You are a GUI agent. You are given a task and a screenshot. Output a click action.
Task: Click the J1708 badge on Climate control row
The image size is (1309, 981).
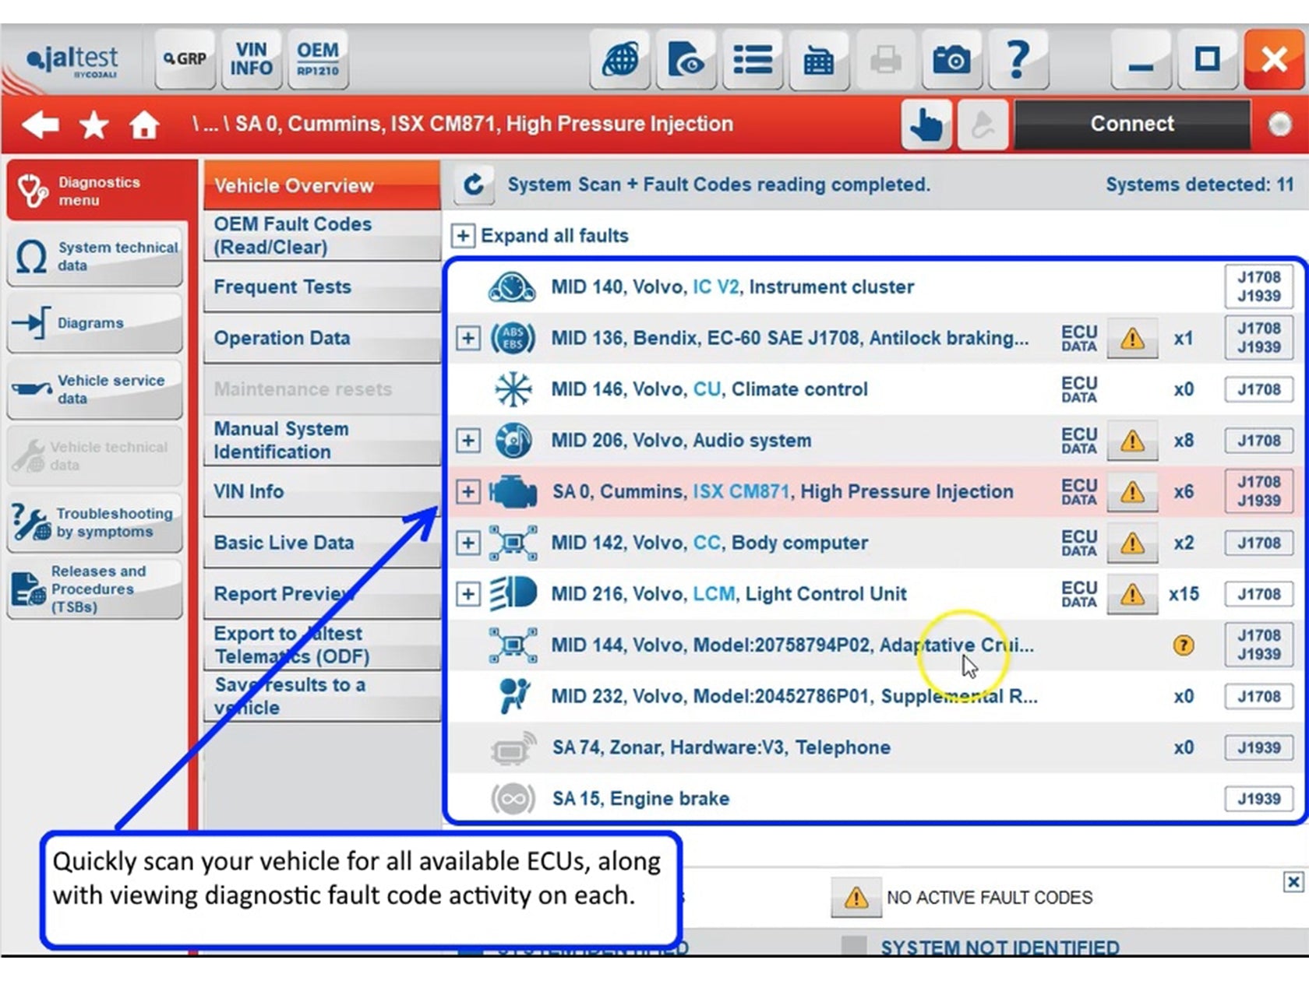[x=1259, y=389]
